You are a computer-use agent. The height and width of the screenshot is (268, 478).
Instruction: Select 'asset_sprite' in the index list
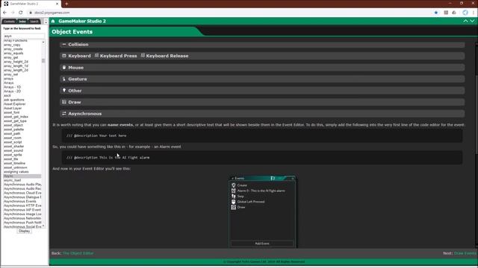13,155
